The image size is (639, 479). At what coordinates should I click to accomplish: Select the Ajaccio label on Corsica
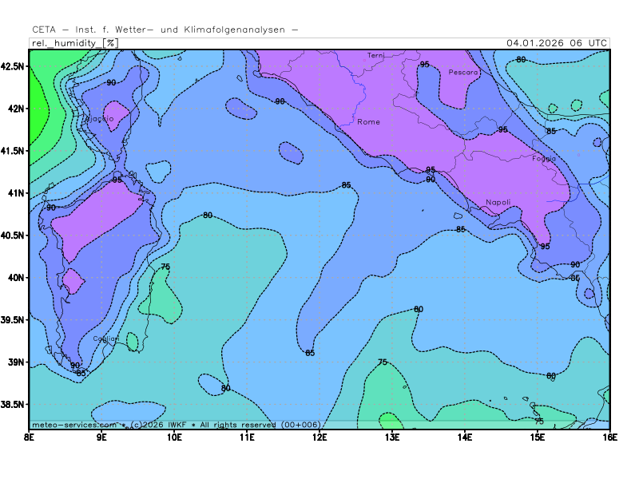[101, 119]
